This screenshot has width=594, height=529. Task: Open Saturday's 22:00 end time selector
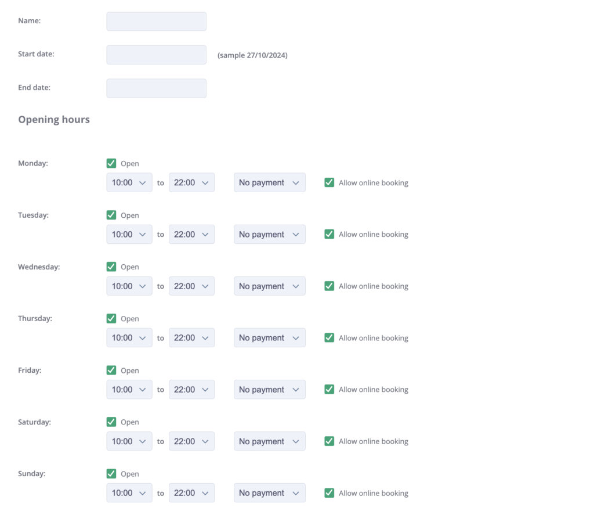tap(191, 441)
